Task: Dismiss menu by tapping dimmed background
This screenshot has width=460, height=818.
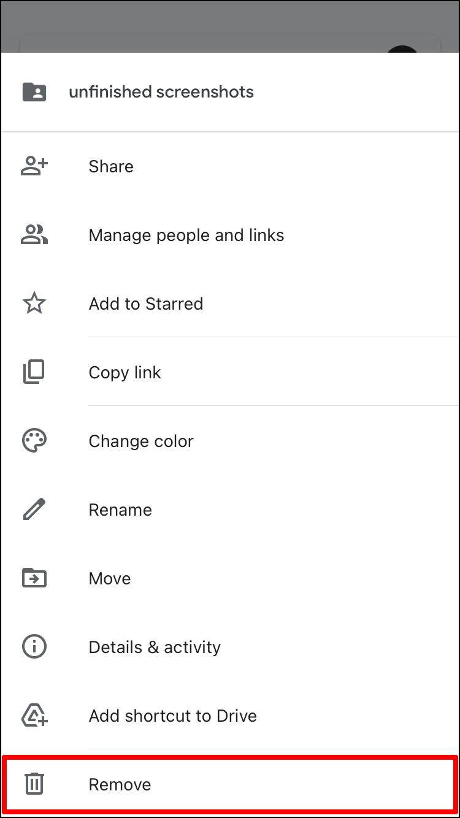Action: [x=230, y=25]
